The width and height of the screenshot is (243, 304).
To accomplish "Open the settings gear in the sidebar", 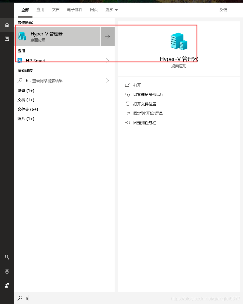I will [7, 271].
